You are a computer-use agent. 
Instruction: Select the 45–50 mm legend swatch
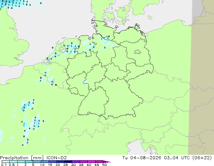[99, 162]
